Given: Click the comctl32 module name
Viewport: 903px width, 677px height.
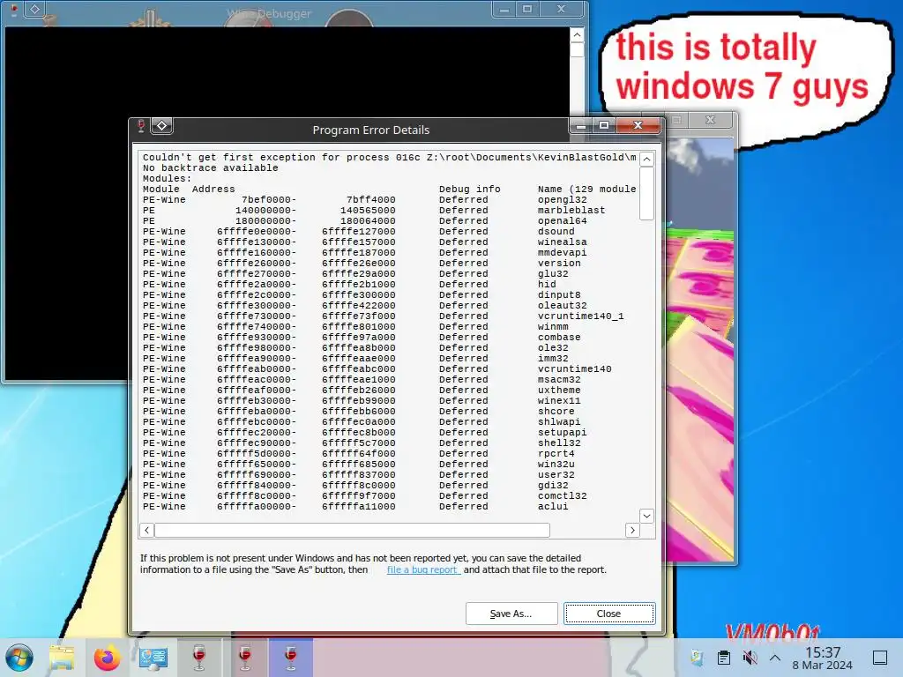Looking at the screenshot, I should [x=562, y=496].
